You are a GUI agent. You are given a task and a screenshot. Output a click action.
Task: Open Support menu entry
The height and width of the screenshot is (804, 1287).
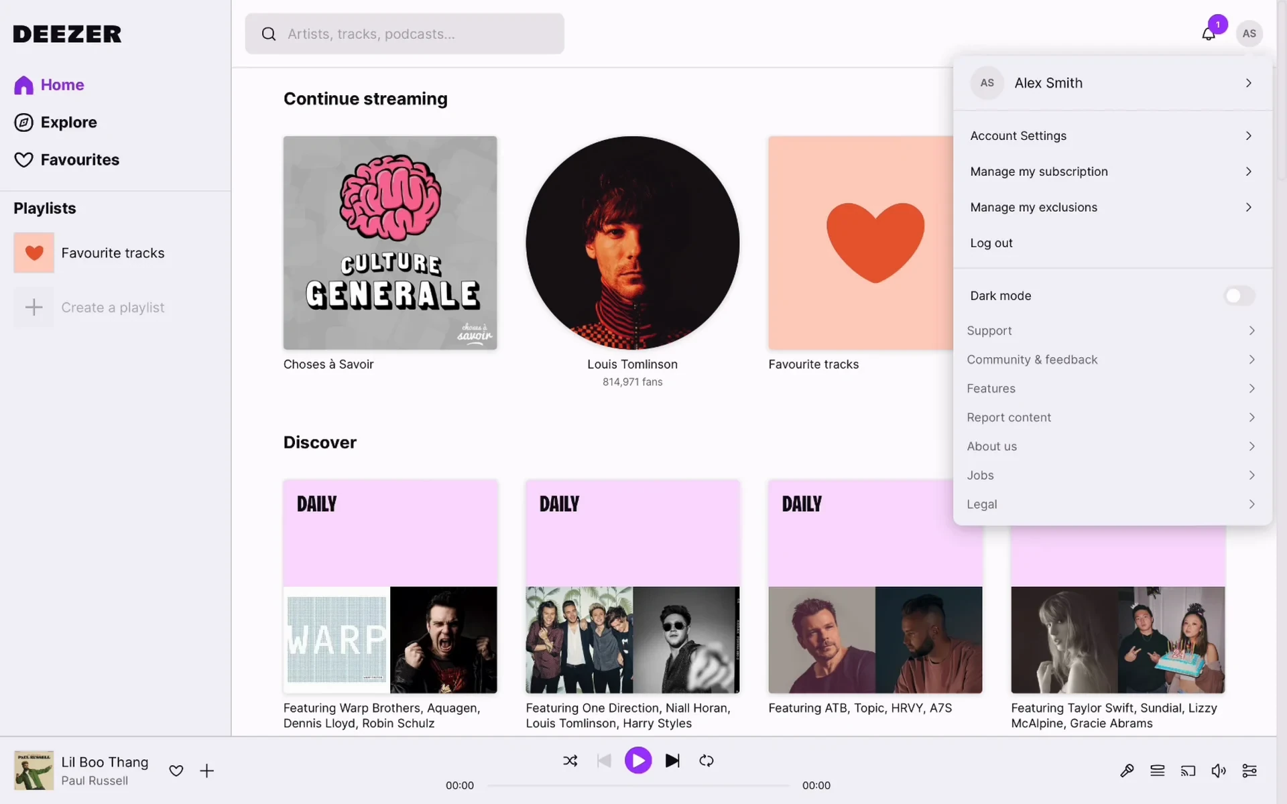tap(1113, 330)
